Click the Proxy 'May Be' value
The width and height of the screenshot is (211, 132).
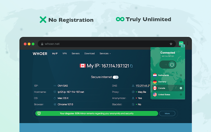(142, 92)
